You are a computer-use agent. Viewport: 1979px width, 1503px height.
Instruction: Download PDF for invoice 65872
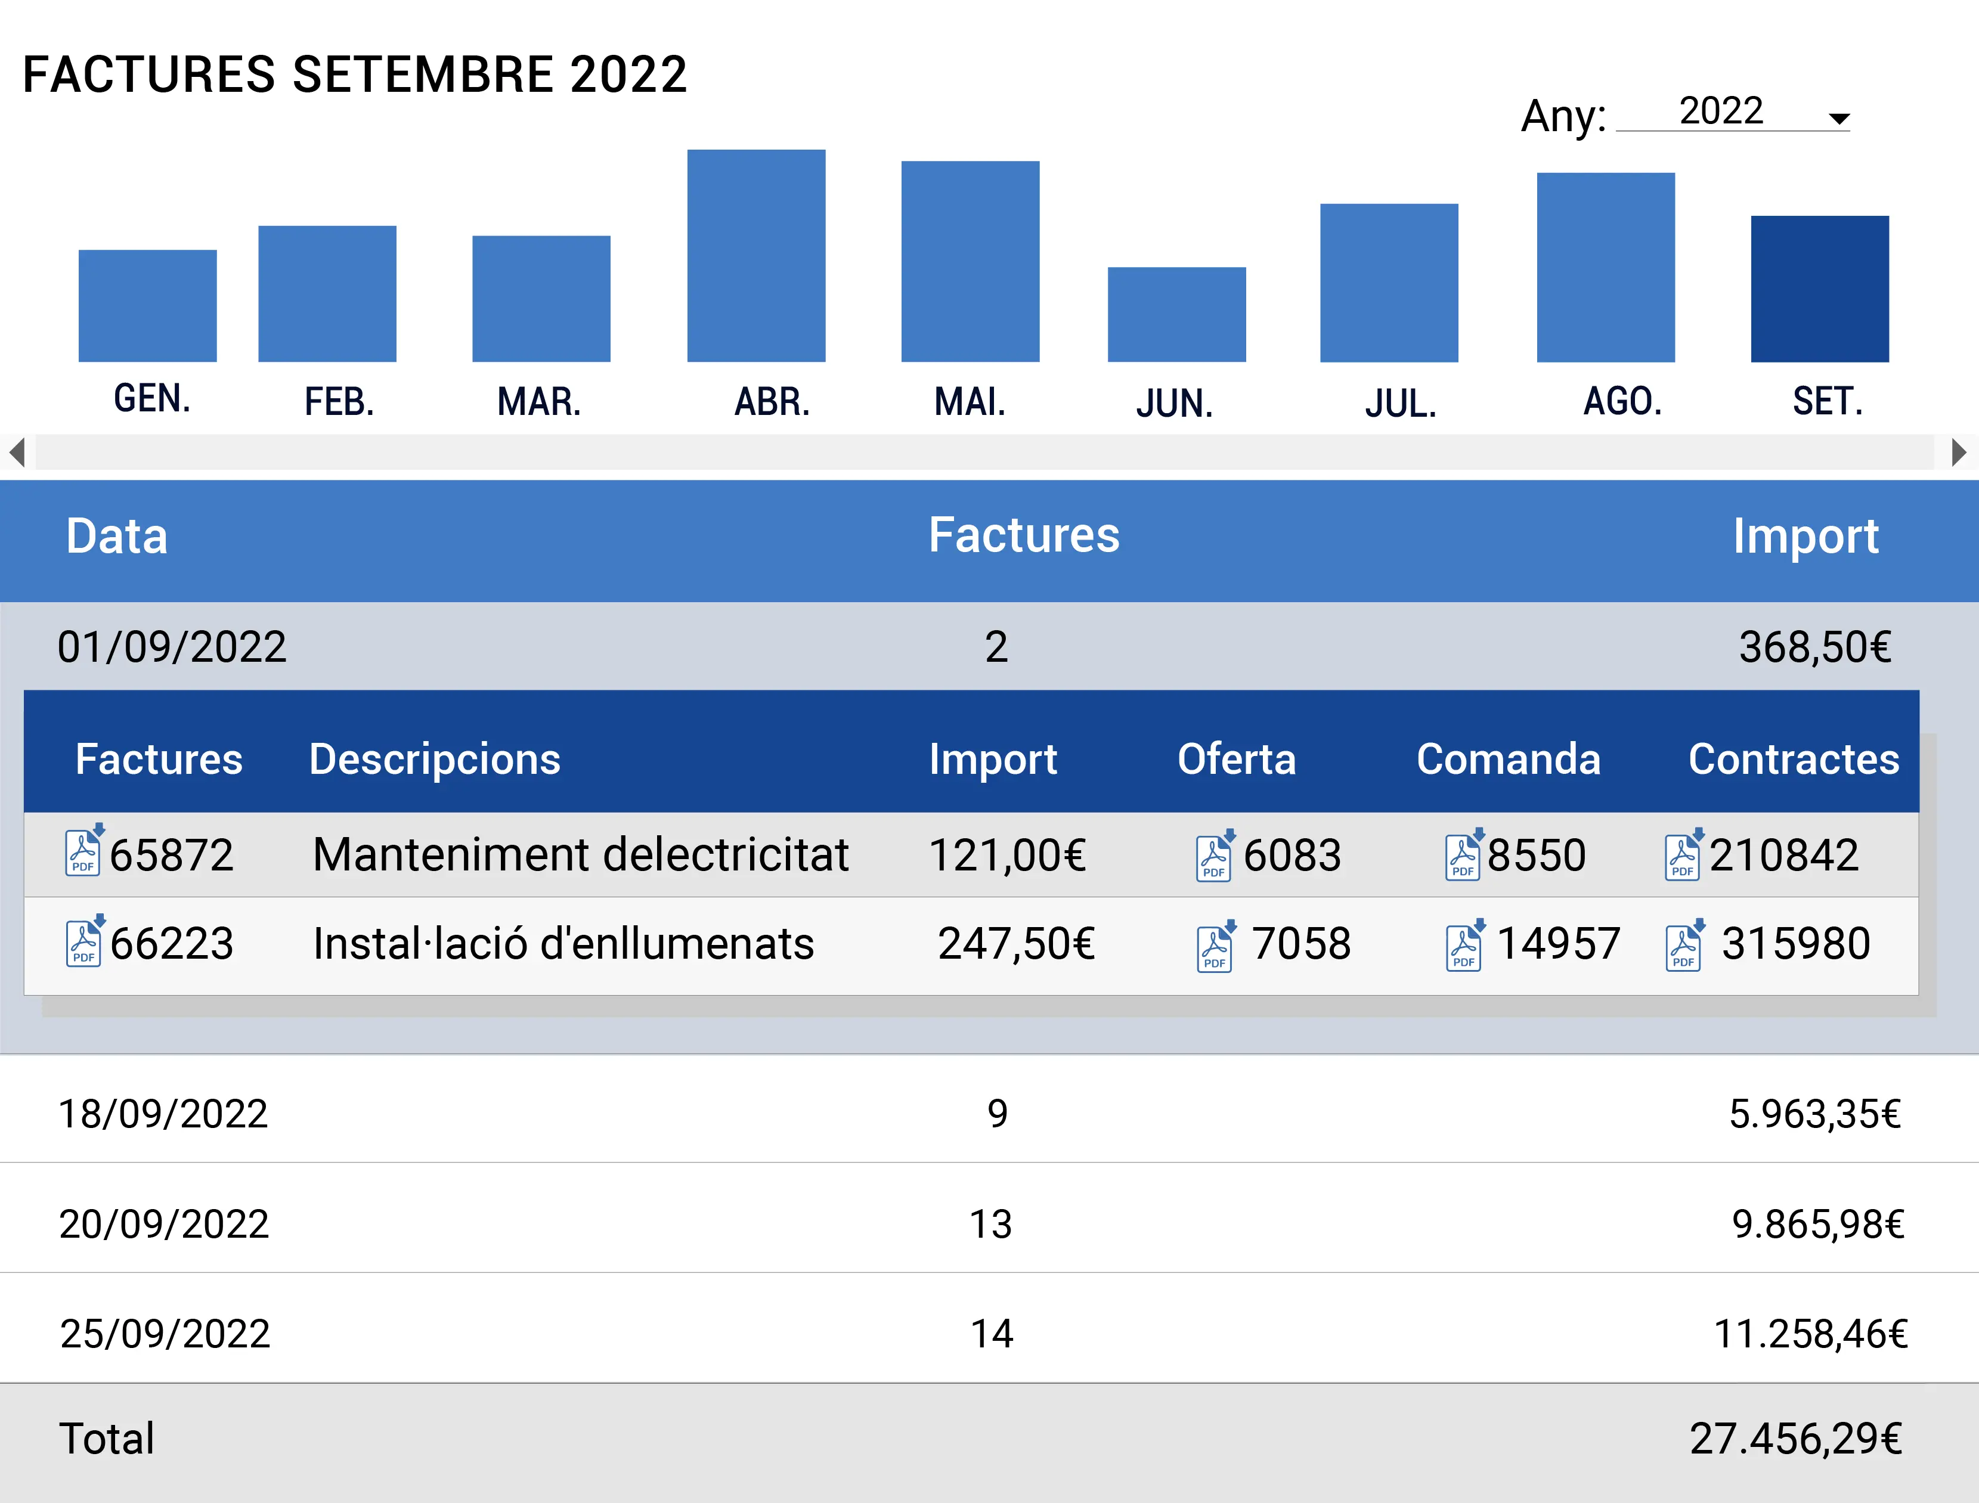point(84,850)
